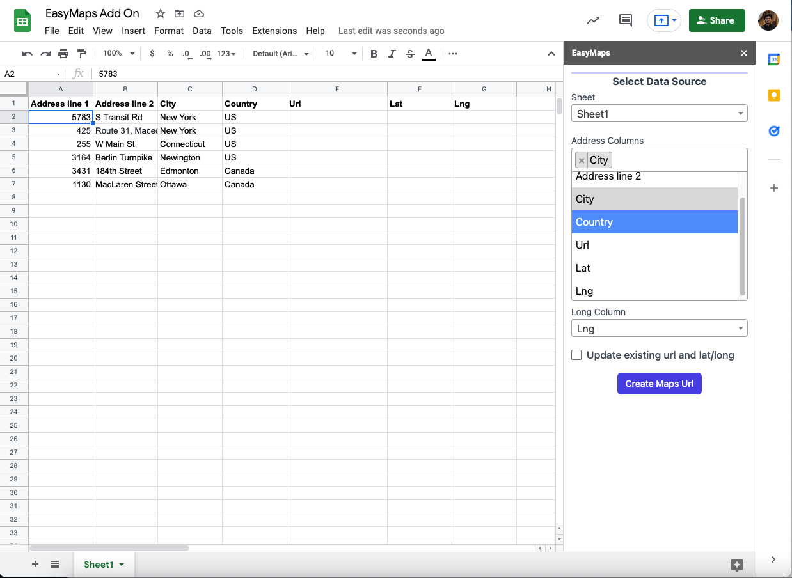Remove the City tag from Address Columns
792x578 pixels.
tap(582, 160)
